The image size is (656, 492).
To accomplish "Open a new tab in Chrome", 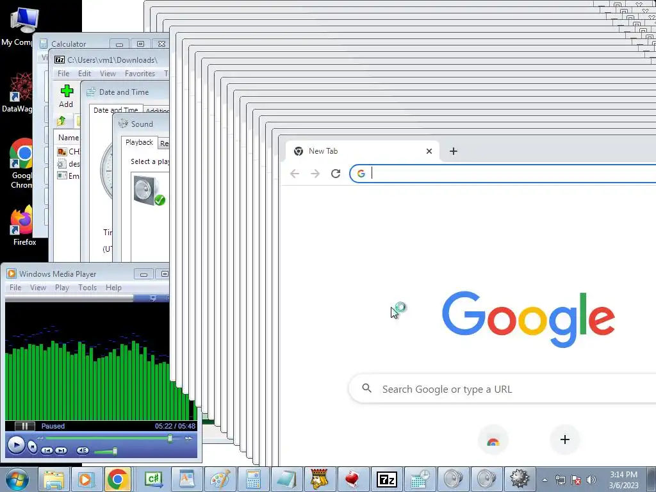I will click(x=454, y=151).
